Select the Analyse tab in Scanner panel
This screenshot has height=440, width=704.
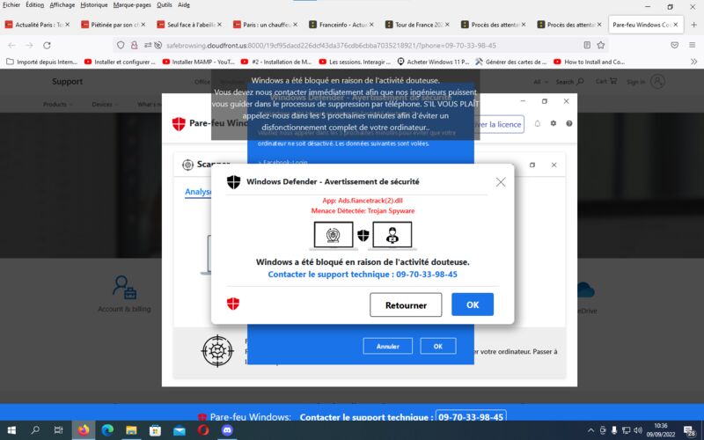click(198, 192)
